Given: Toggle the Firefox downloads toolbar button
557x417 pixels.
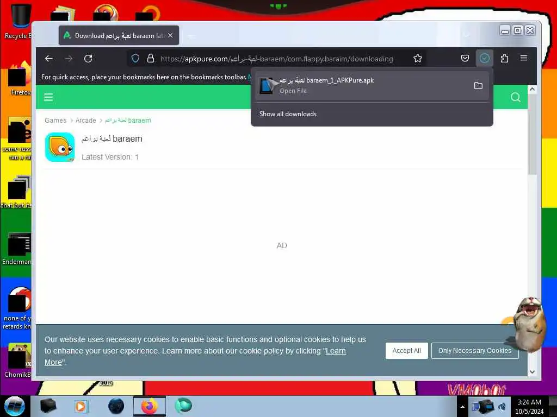Looking at the screenshot, I should pos(485,58).
